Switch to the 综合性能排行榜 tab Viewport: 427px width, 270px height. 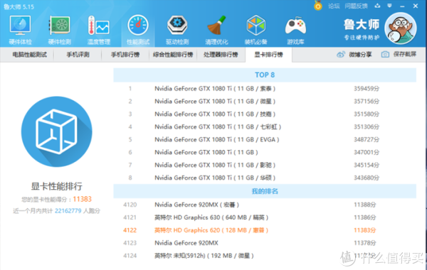pyautogui.click(x=173, y=55)
